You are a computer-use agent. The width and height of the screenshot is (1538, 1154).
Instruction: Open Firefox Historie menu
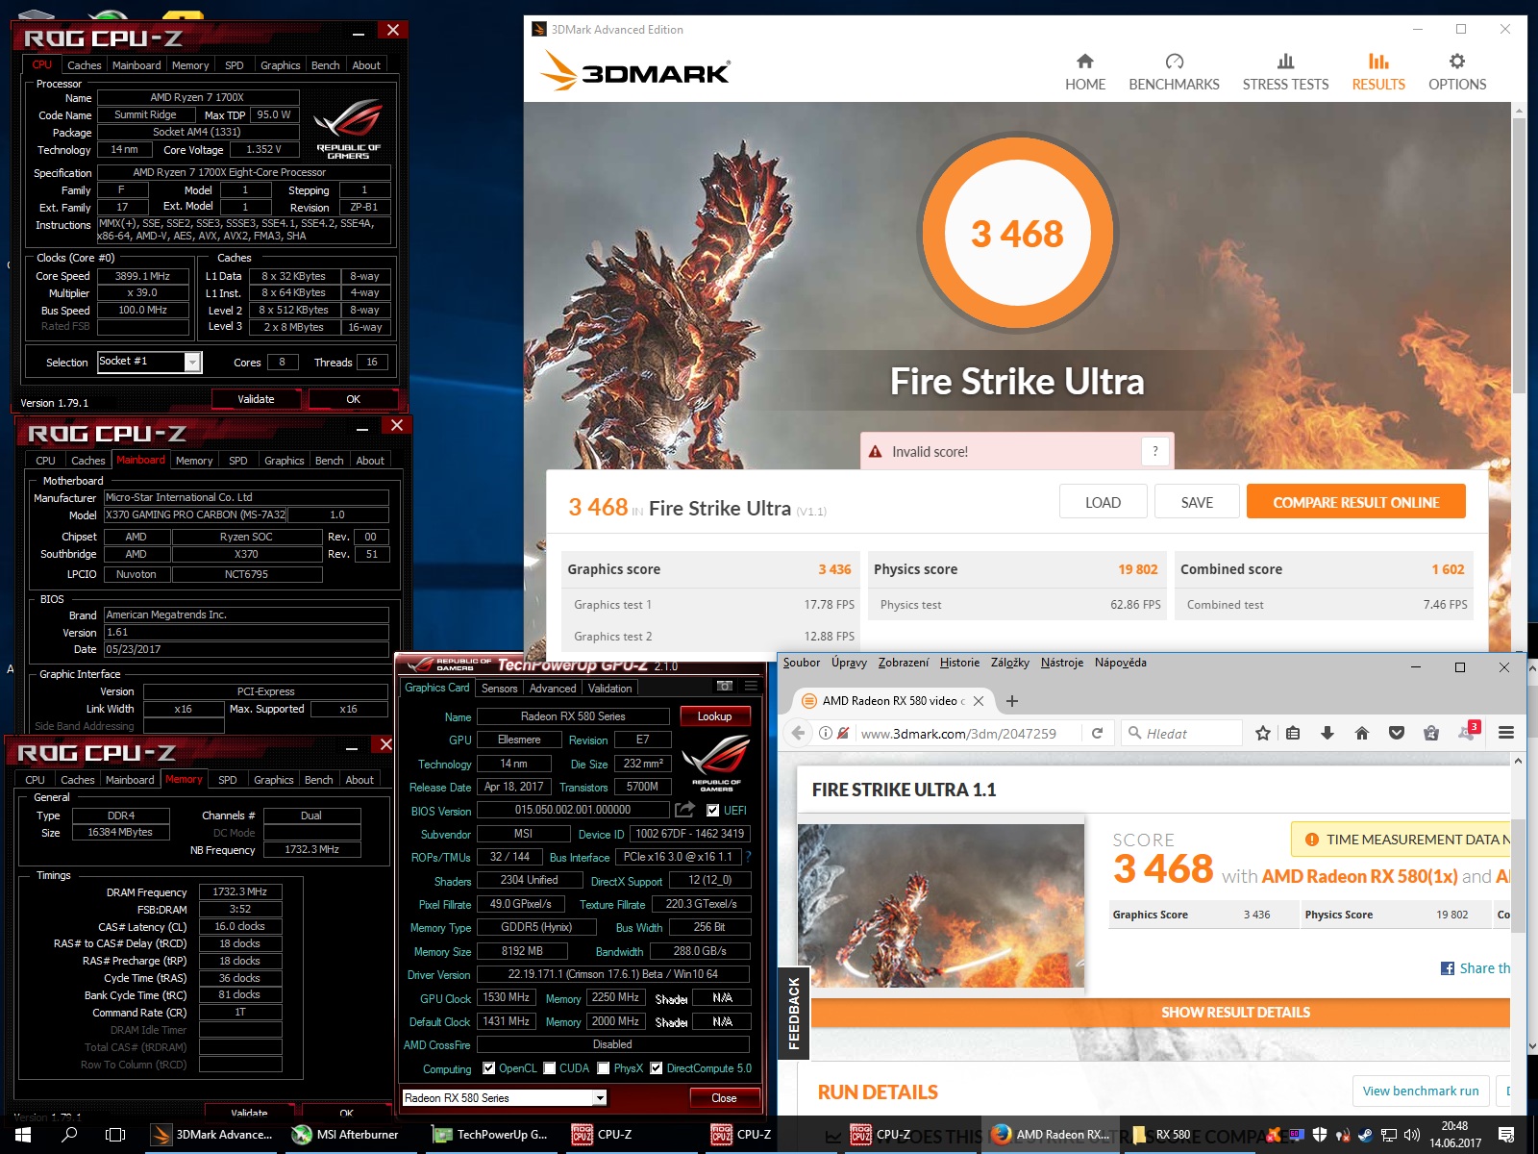pyautogui.click(x=959, y=663)
